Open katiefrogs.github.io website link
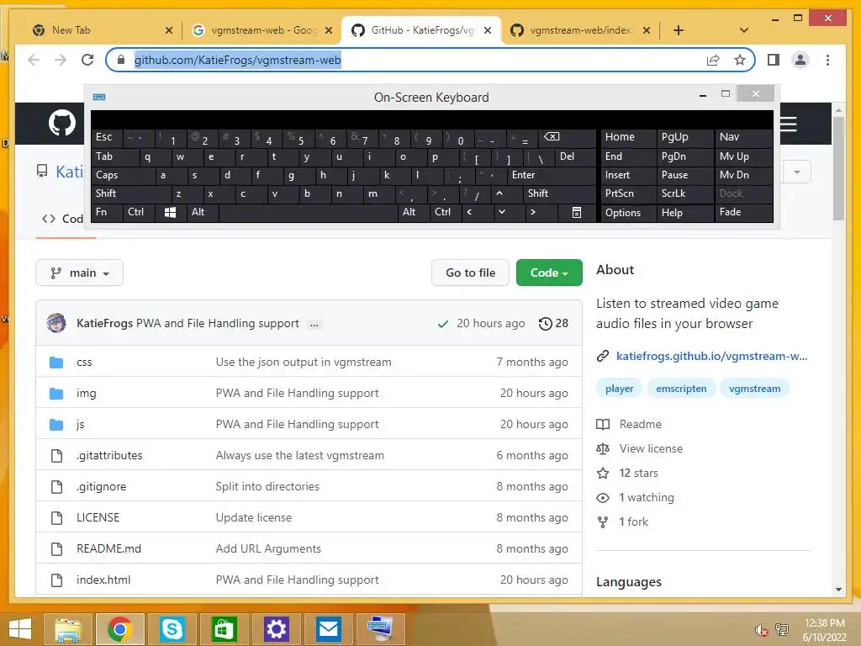 [x=711, y=356]
